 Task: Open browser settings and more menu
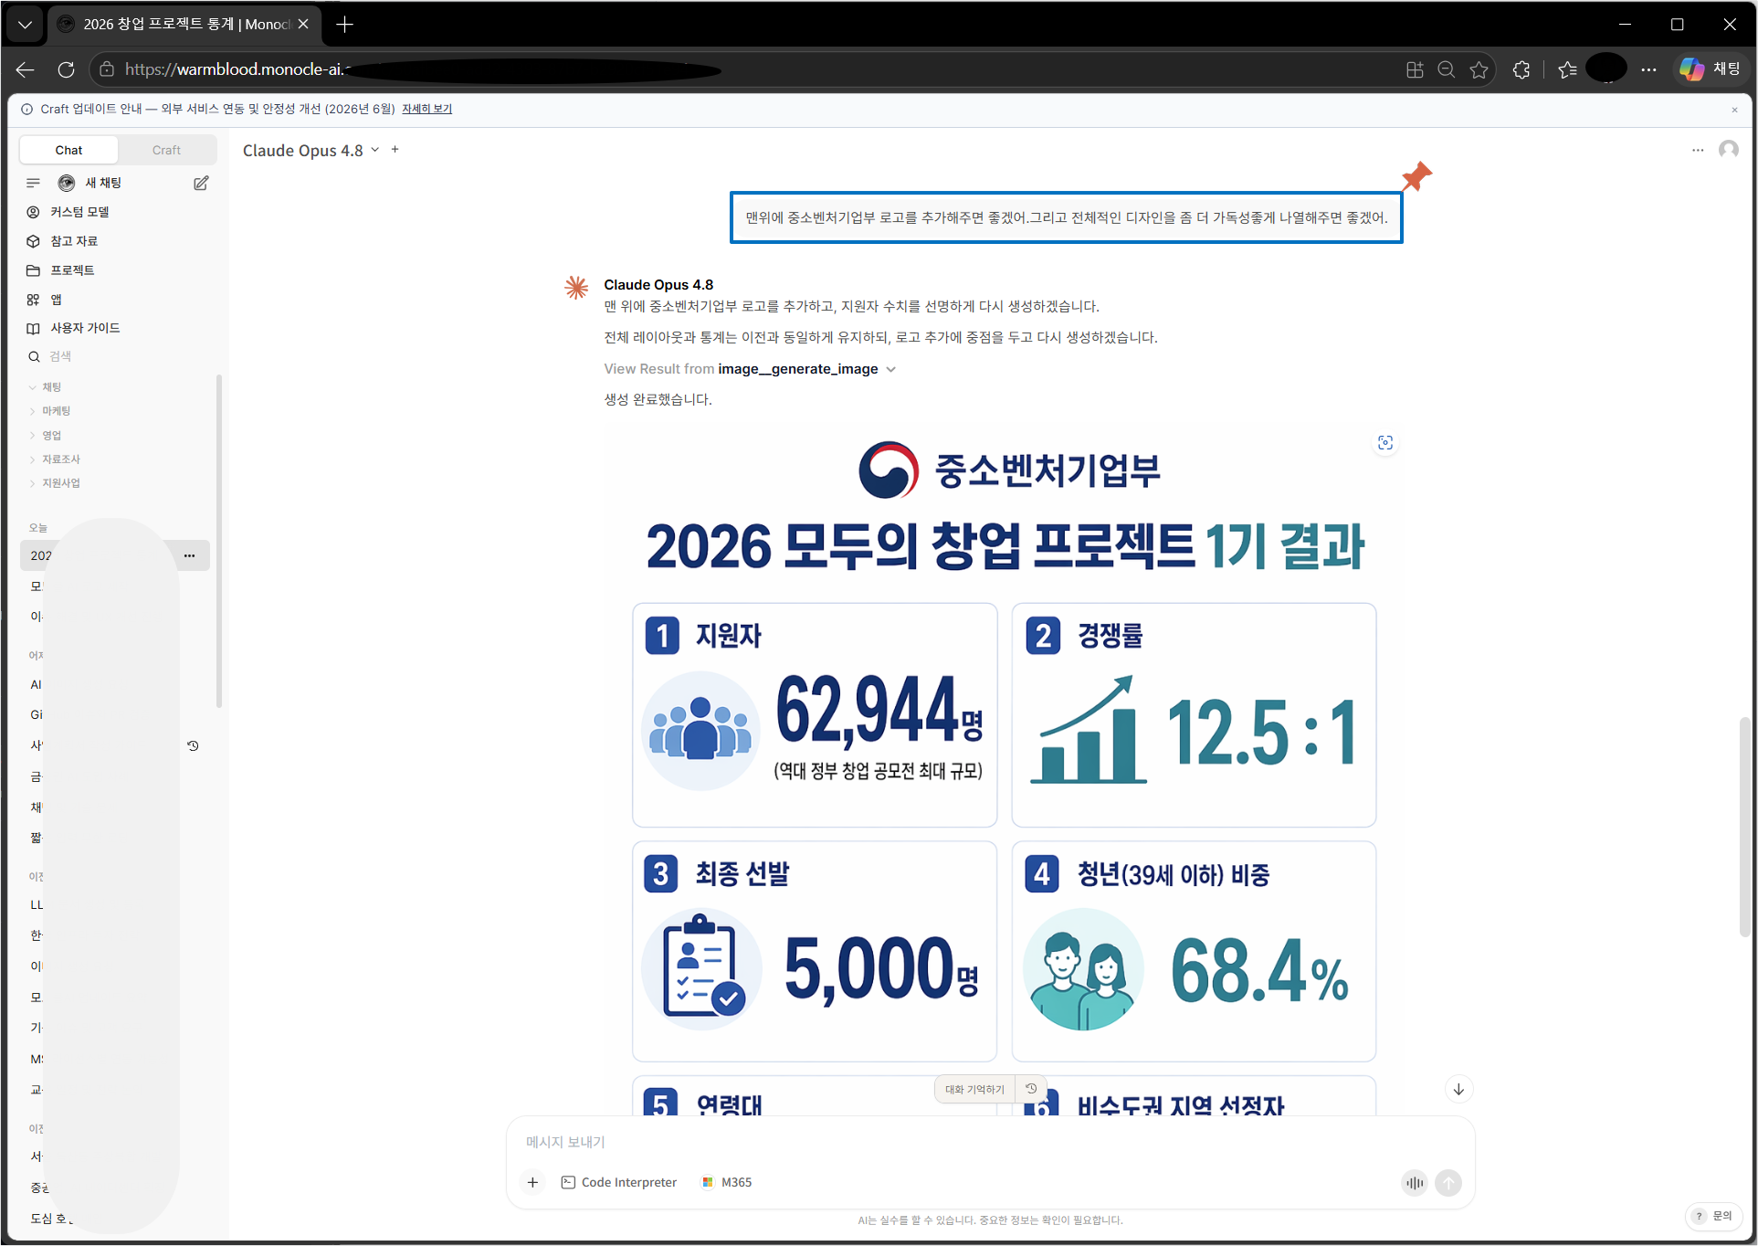[x=1648, y=69]
